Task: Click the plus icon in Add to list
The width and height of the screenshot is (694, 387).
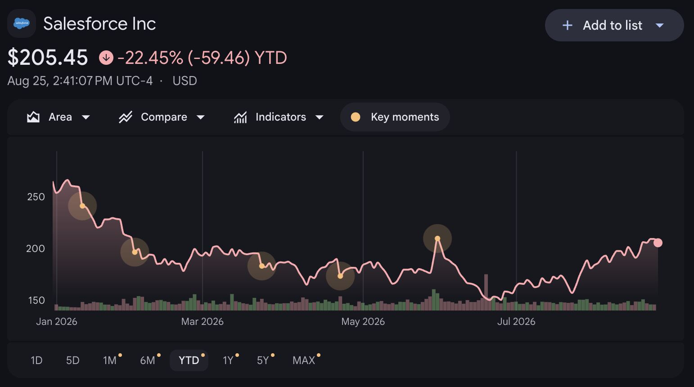Action: (x=568, y=25)
